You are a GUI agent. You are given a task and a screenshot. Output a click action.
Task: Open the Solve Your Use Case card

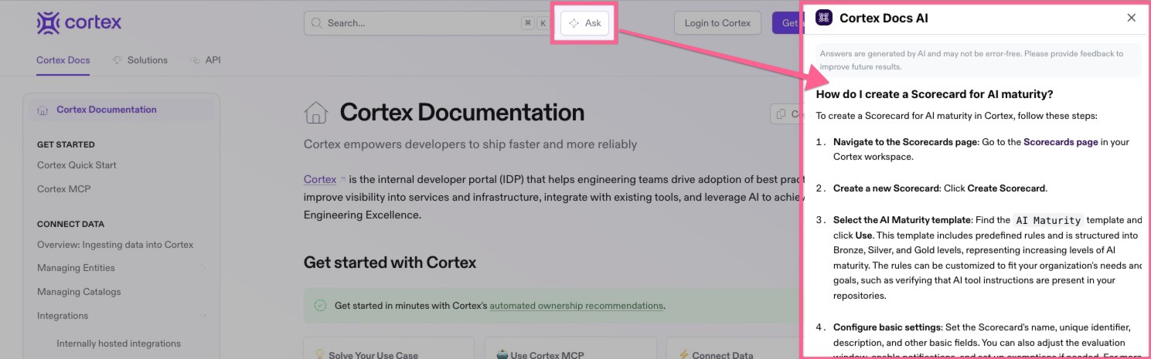click(389, 348)
